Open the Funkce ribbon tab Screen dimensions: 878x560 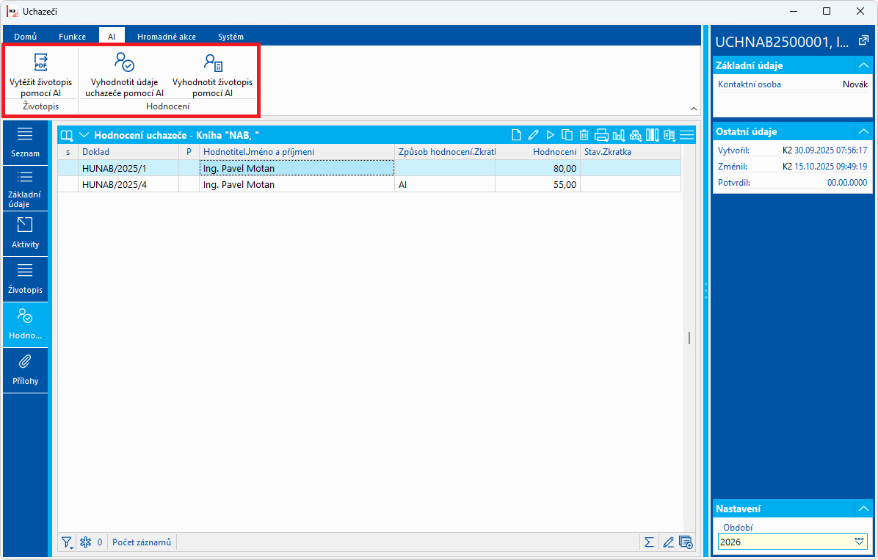72,37
